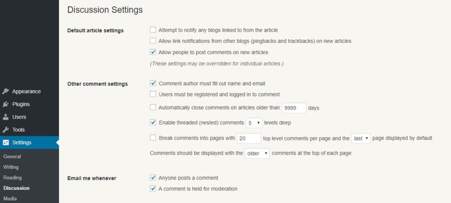Uncheck anyone posts a comment email option
The image size is (451, 203).
tap(153, 178)
